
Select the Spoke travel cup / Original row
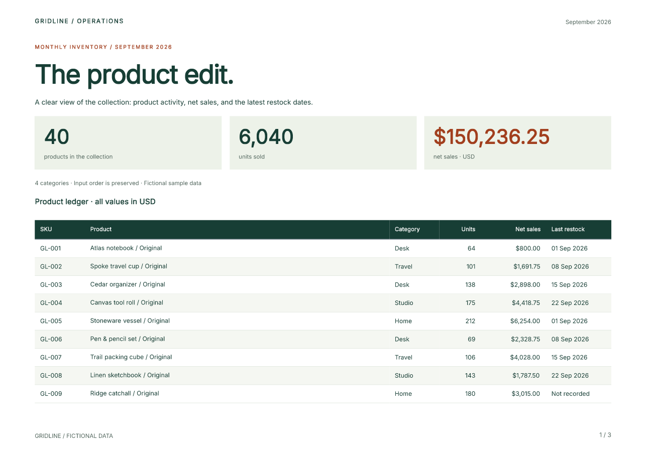(323, 266)
